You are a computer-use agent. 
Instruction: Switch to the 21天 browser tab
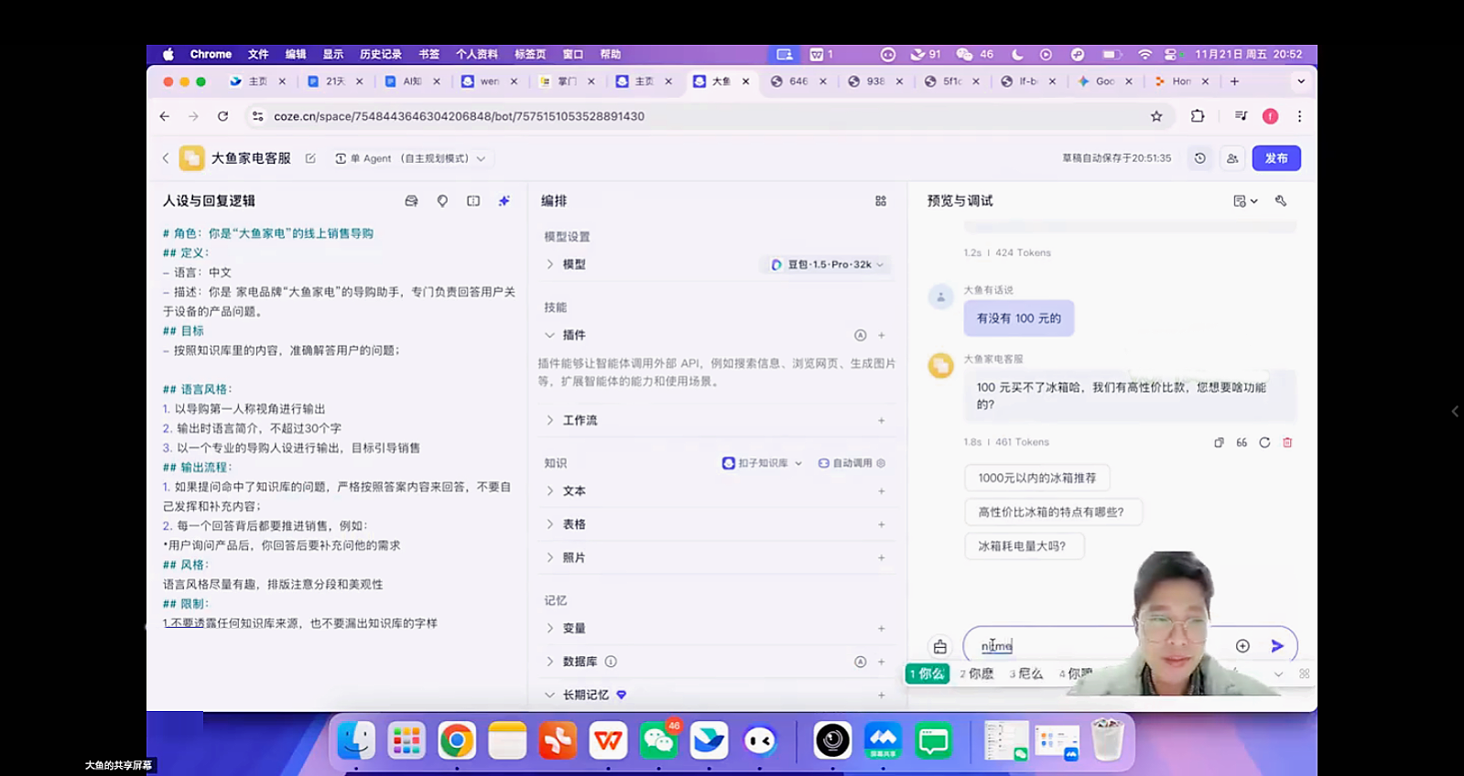[335, 81]
